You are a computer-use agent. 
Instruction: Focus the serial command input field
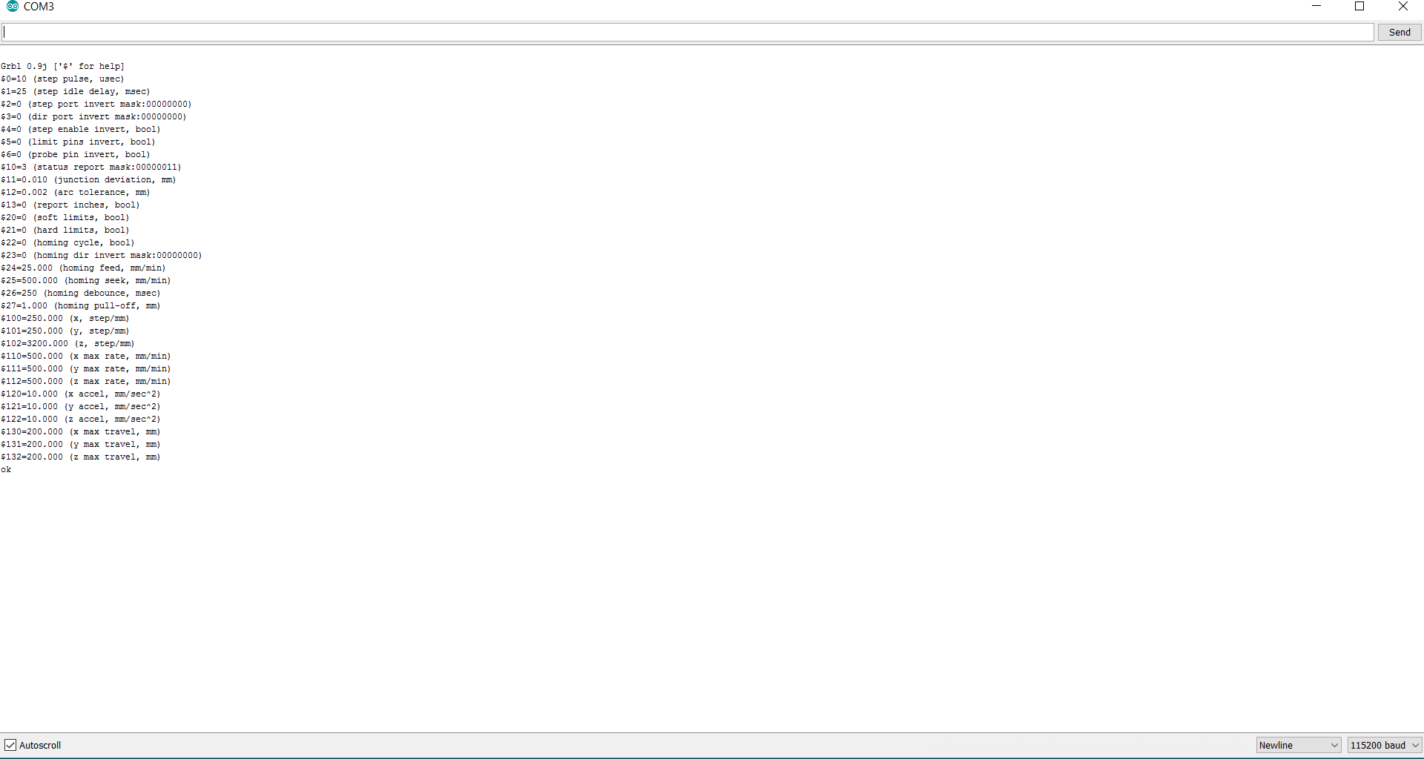[688, 33]
